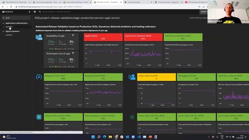Filter the Performance SLO of aapl tile

click(73, 53)
